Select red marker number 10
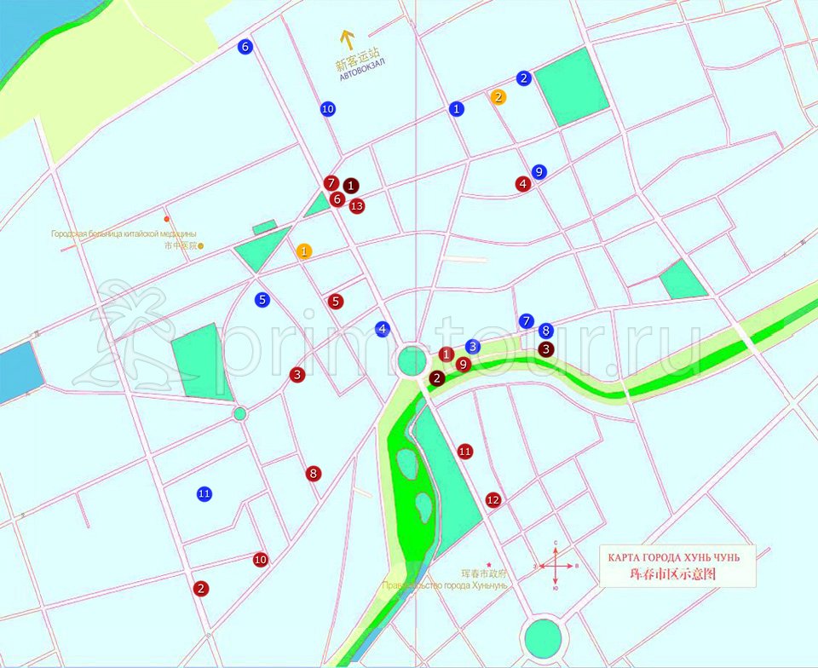Image resolution: width=818 pixels, height=668 pixels. coord(261,560)
